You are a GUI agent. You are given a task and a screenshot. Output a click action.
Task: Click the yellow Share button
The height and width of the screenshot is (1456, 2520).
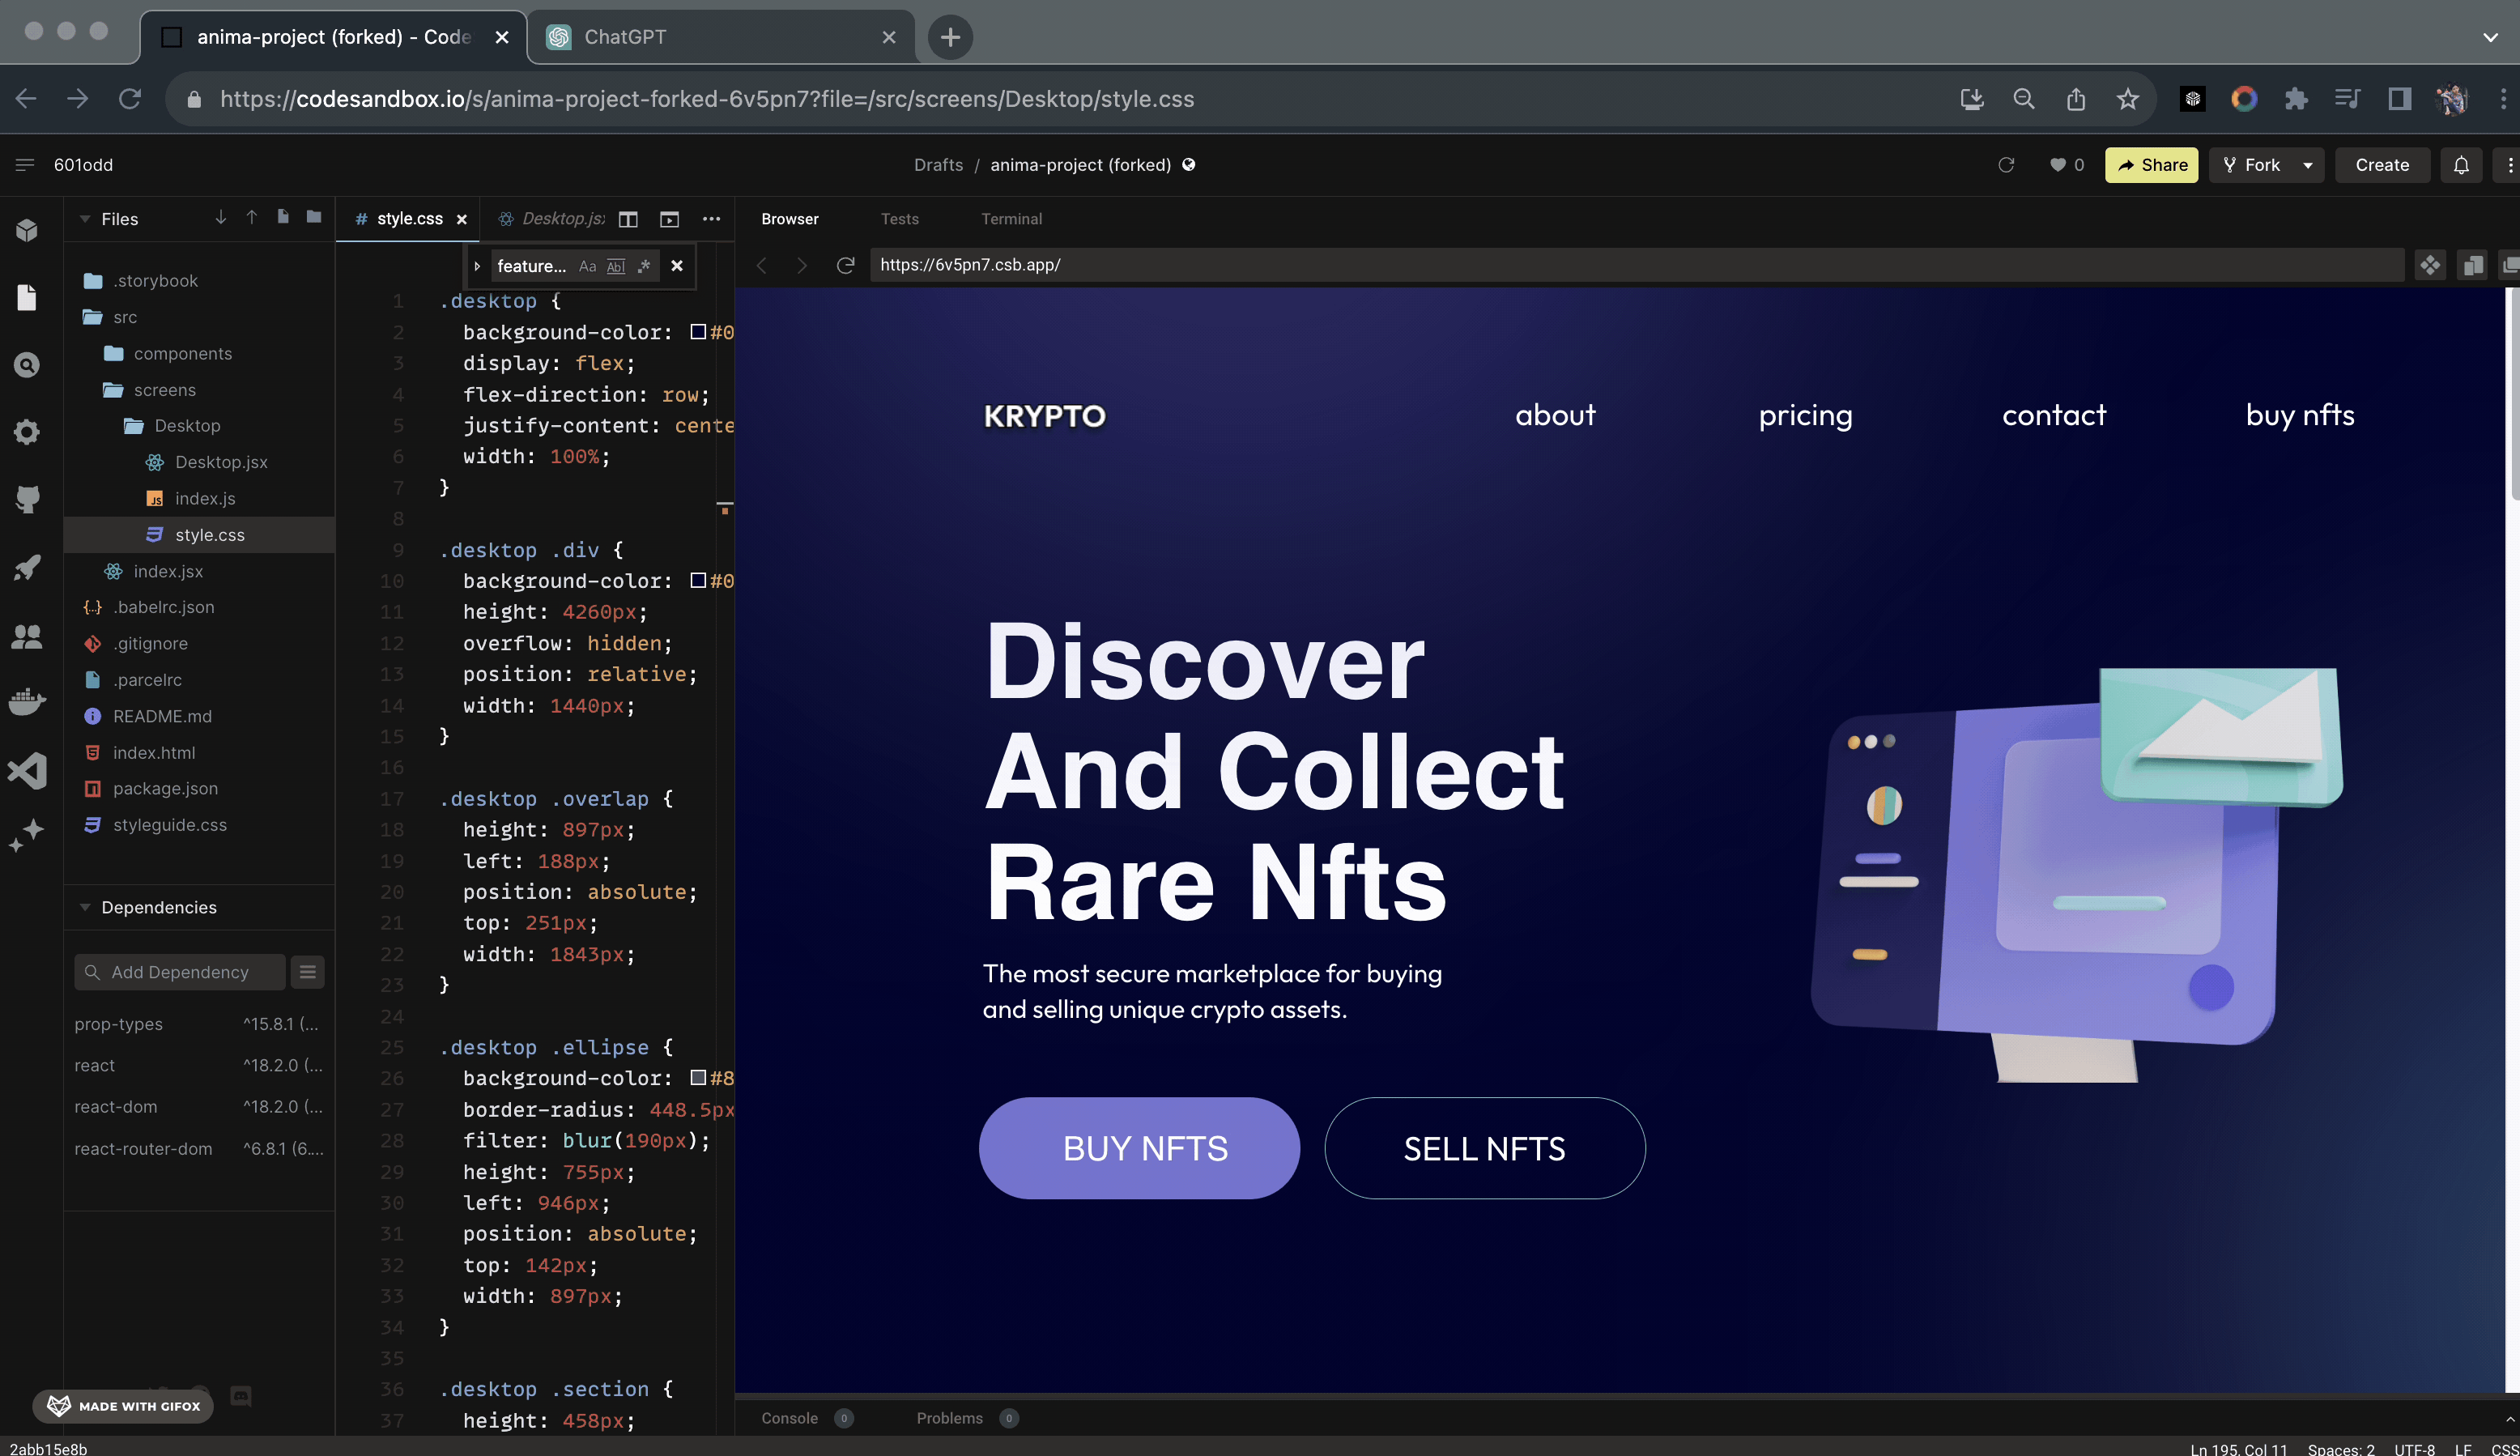coord(2151,165)
